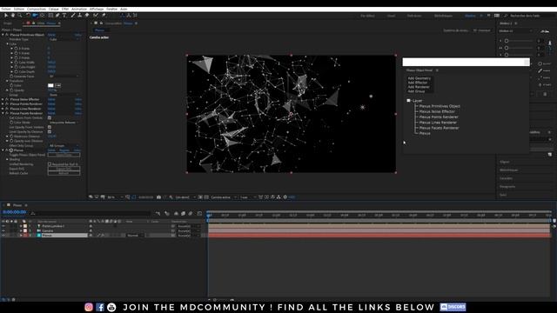Hide the first light layer eye
Image resolution: width=557 pixels, height=313 pixels.
coord(3,226)
